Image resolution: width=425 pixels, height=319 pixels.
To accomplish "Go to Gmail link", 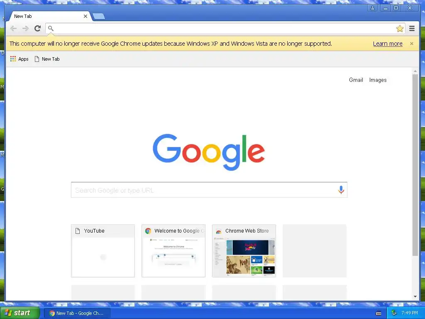I will tap(356, 80).
